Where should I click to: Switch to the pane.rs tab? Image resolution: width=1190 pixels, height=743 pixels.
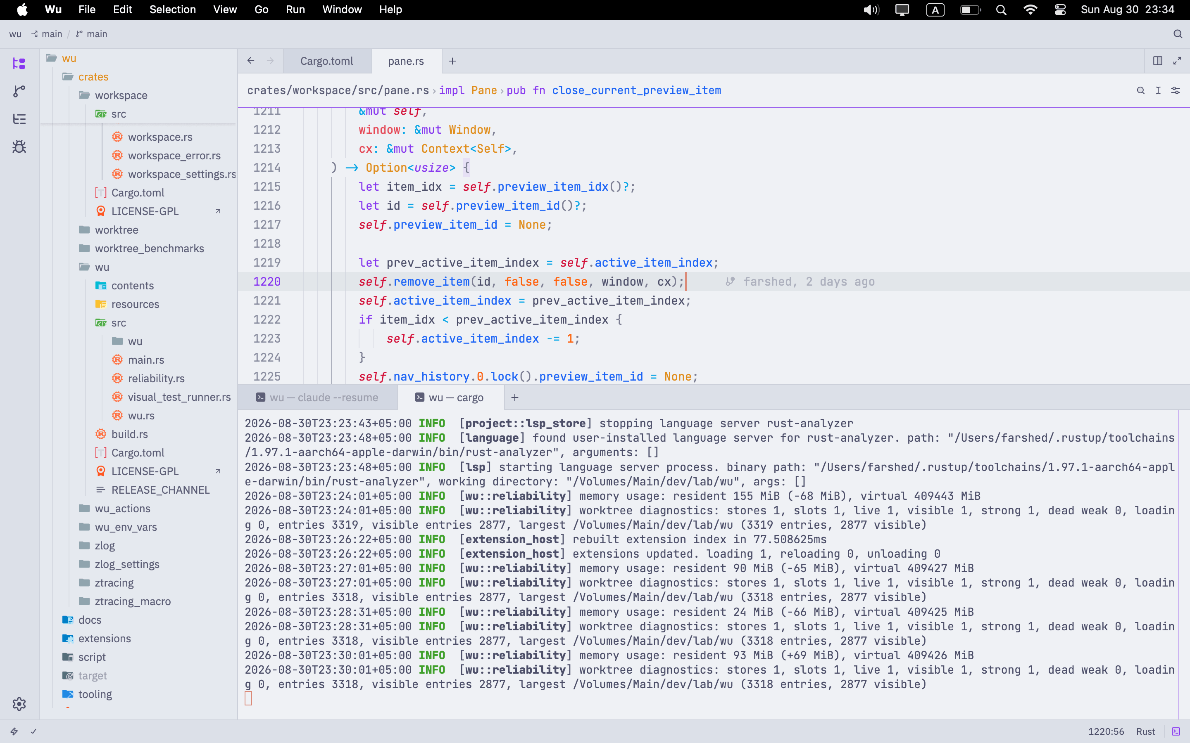pos(406,61)
